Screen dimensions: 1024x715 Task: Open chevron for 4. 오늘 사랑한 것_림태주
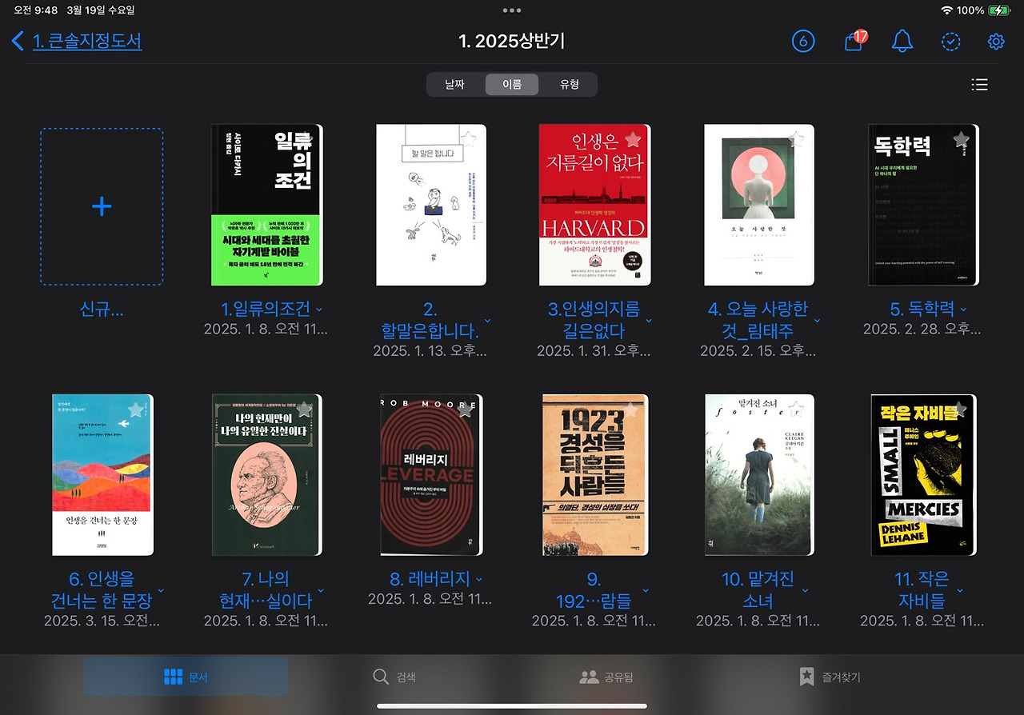click(x=817, y=321)
